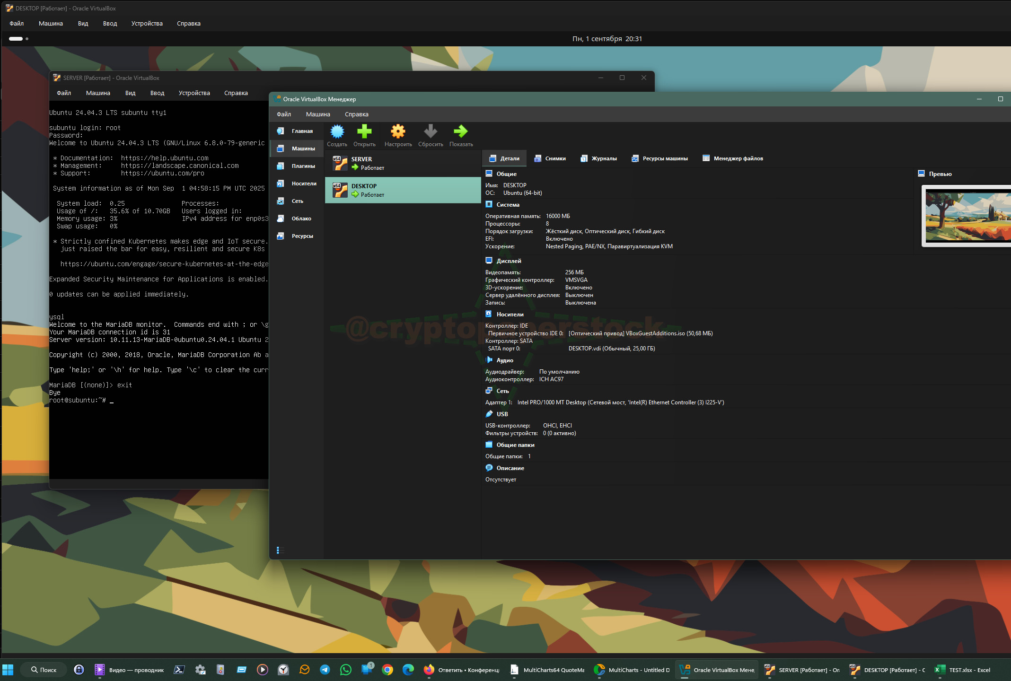Click the green plus Открыть icon
The width and height of the screenshot is (1011, 681).
click(364, 132)
